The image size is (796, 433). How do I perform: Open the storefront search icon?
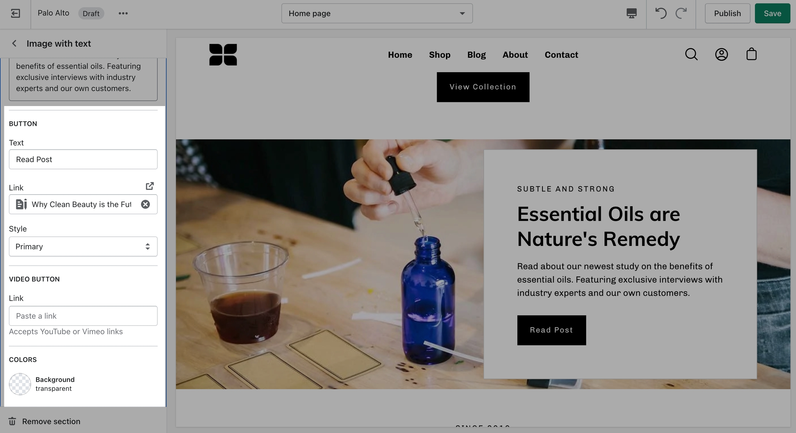[x=691, y=54]
